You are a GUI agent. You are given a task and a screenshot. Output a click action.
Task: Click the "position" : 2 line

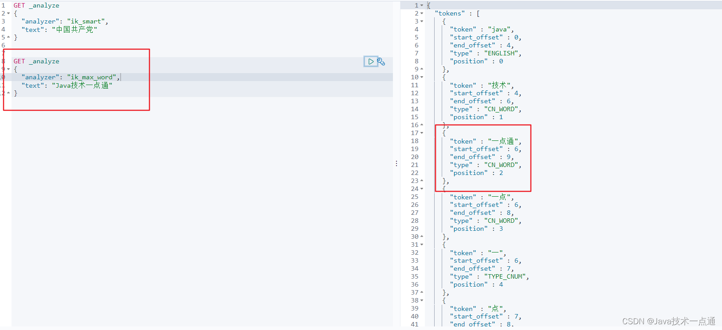(476, 173)
